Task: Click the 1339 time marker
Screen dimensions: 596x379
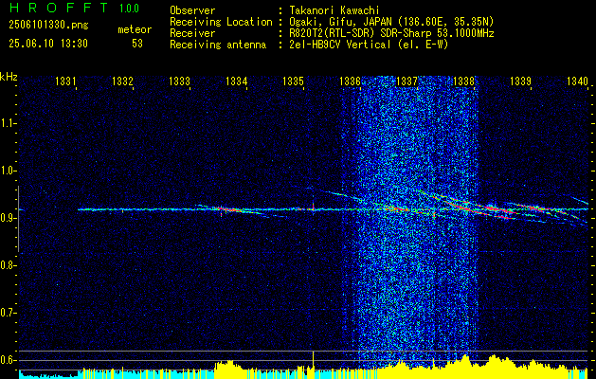Action: (x=521, y=81)
